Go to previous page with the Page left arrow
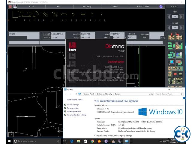This screenshot has width=192, height=144. [169, 16]
